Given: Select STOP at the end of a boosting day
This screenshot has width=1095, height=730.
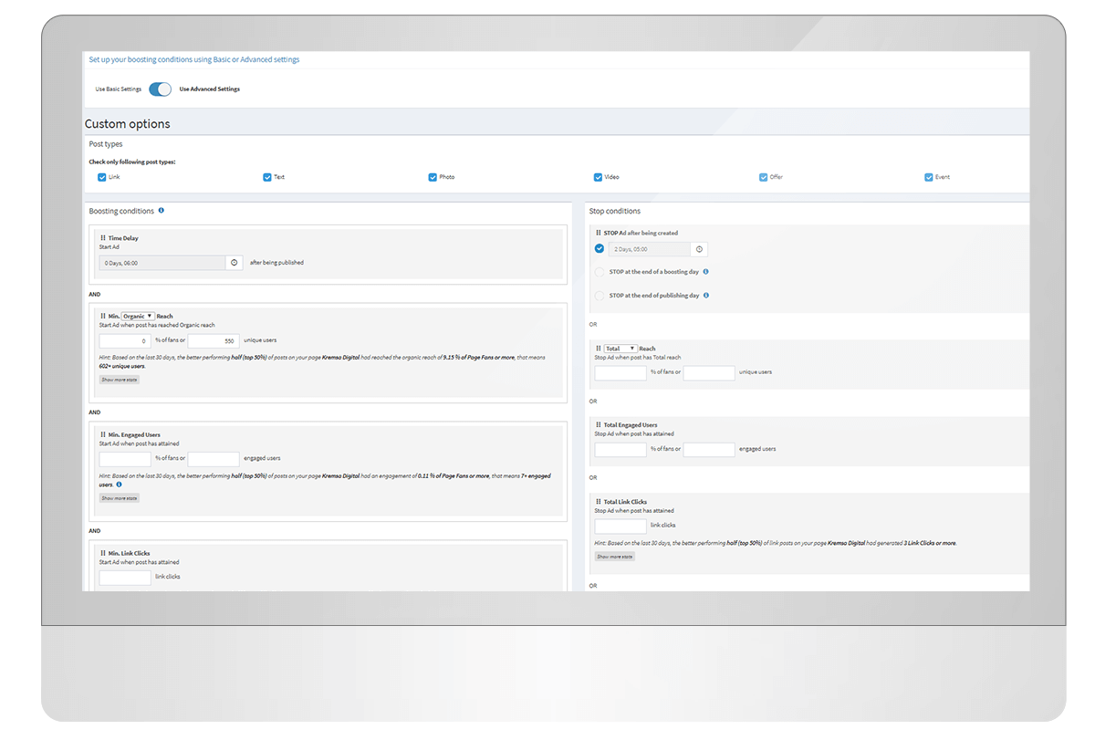Looking at the screenshot, I should [600, 272].
